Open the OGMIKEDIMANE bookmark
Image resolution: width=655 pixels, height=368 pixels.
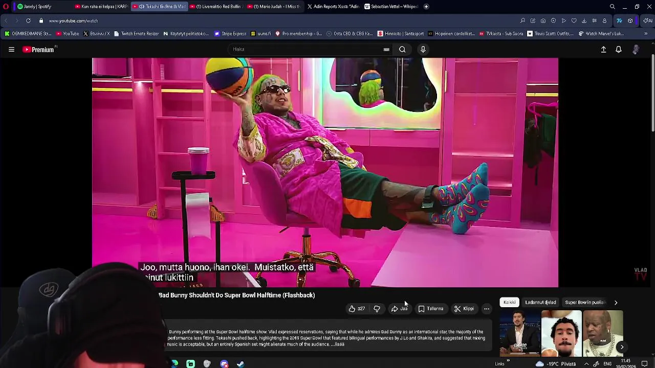click(28, 34)
